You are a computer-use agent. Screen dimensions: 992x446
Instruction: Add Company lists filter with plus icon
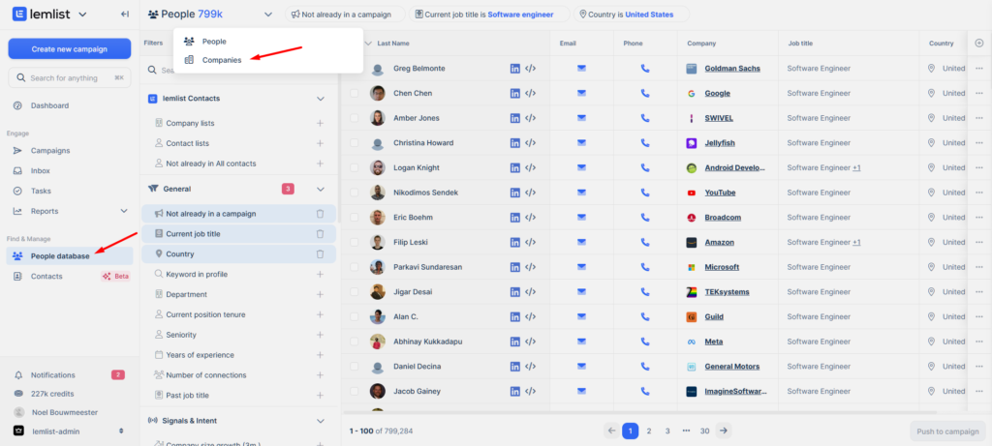[320, 124]
